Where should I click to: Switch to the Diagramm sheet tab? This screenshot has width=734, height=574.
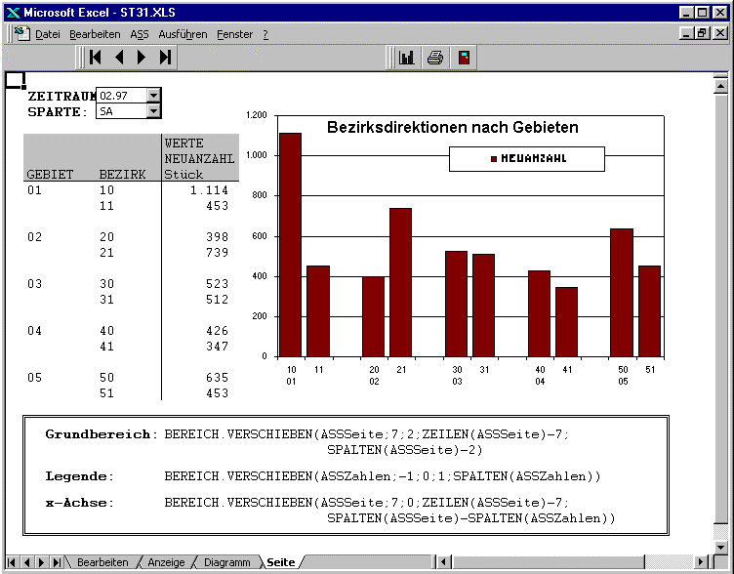227,562
